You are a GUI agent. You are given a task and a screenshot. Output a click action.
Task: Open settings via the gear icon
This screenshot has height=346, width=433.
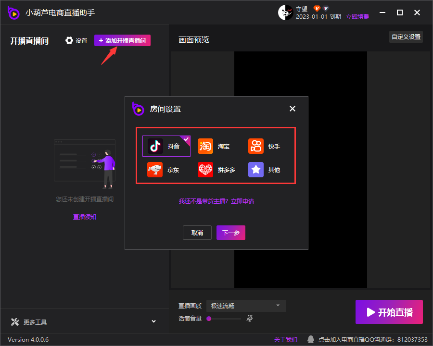pos(69,41)
